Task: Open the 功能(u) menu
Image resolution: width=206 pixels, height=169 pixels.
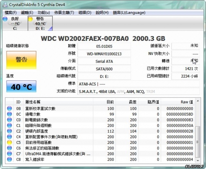Action: pyautogui.click(x=44, y=13)
